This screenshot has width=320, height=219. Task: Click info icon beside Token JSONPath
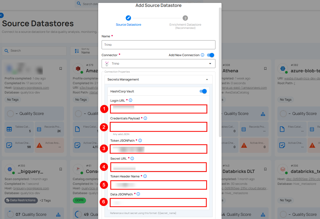140,141
